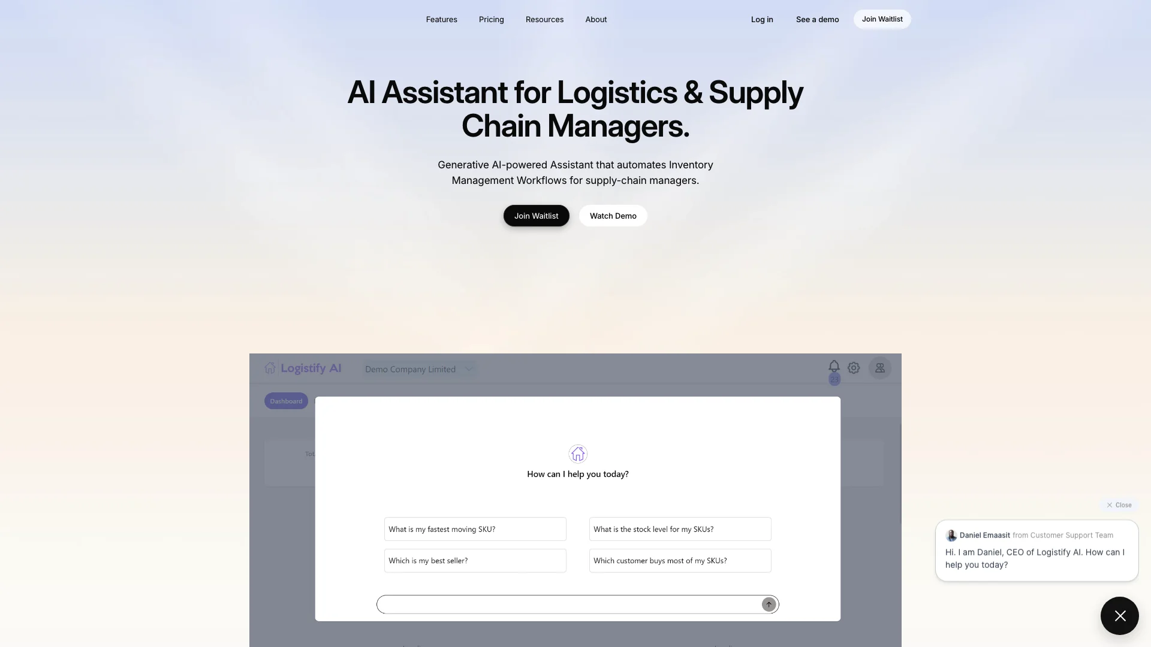This screenshot has height=647, width=1151.
Task: Click the chat input text field
Action: (x=571, y=603)
